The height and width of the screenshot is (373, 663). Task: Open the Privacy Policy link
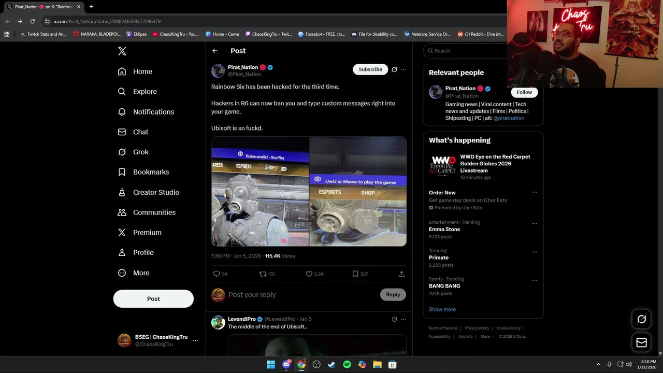click(477, 328)
